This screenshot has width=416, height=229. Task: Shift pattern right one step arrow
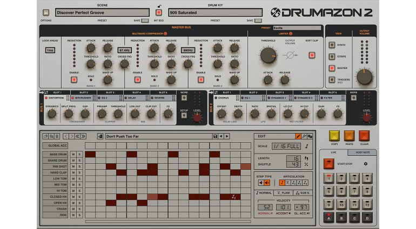[72, 136]
